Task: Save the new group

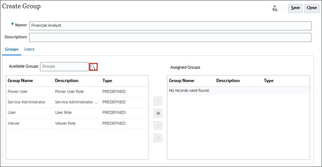Action: pyautogui.click(x=295, y=8)
